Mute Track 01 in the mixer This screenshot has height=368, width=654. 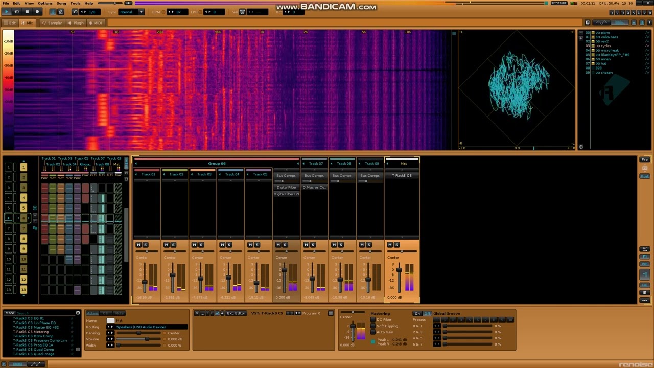138,245
